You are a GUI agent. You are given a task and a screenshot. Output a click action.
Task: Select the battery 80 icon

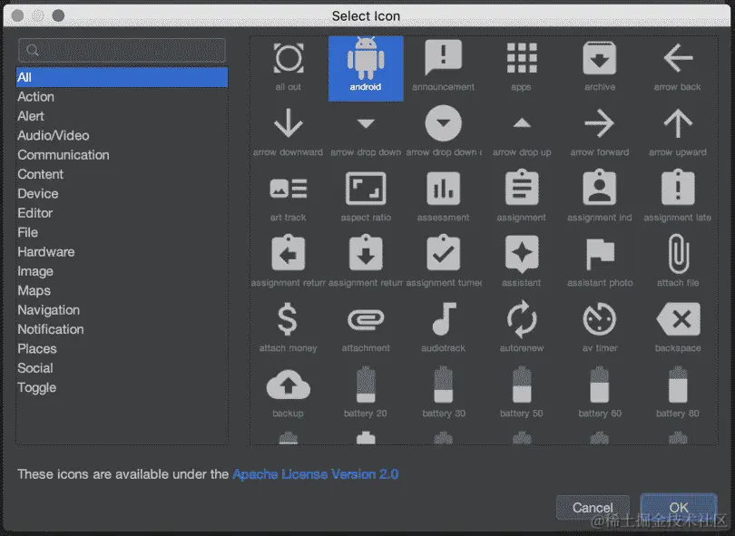click(x=678, y=394)
